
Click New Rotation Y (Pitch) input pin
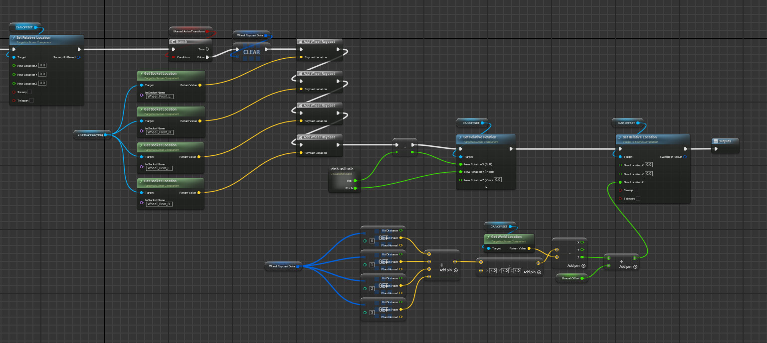(x=460, y=172)
